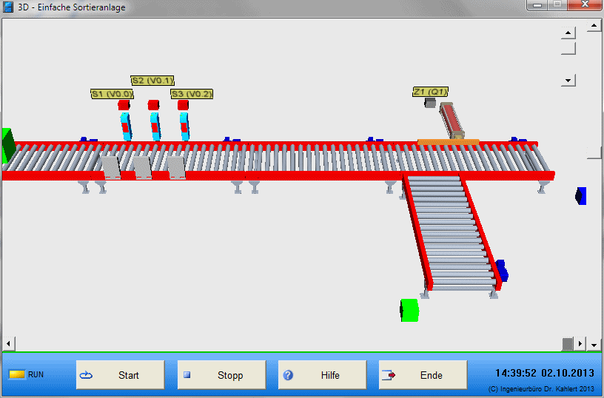Click the down arrow of the inner scroll control

click(x=568, y=81)
